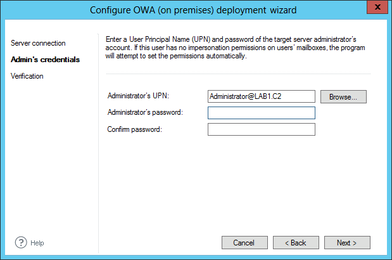Click the UPN instructions paragraph
This screenshot has height=260, width=392.
pyautogui.click(x=235, y=48)
